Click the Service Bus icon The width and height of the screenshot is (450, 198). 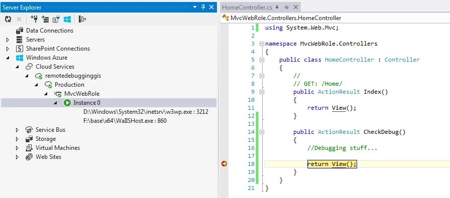click(x=29, y=130)
